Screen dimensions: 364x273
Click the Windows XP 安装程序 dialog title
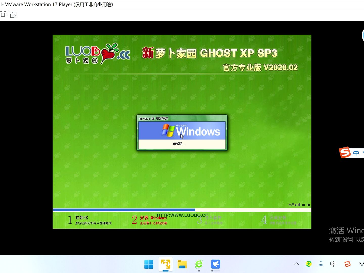click(x=154, y=119)
